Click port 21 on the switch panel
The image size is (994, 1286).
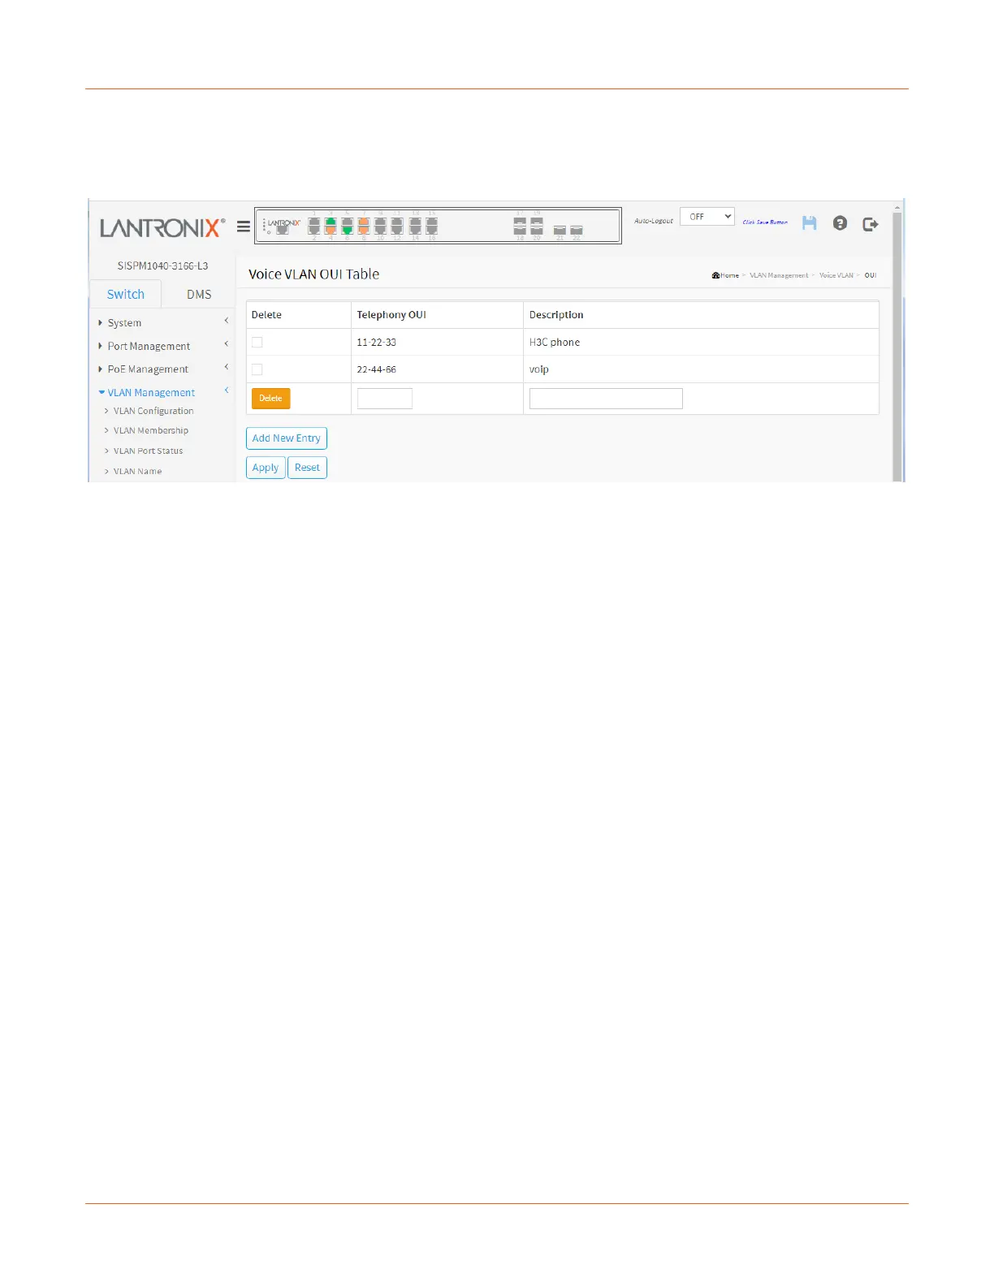(x=560, y=231)
